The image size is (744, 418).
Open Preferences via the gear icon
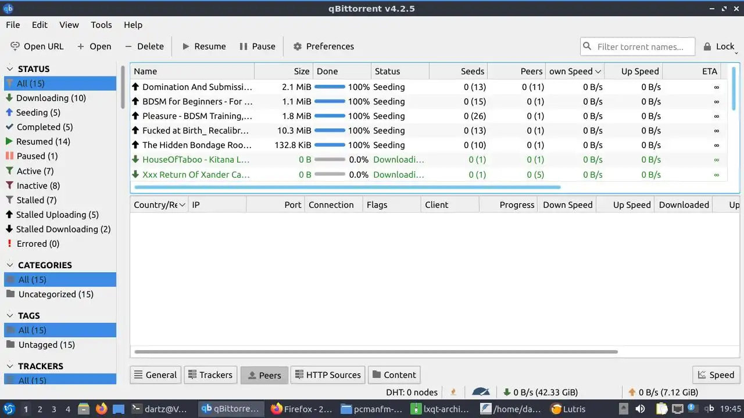click(x=298, y=46)
